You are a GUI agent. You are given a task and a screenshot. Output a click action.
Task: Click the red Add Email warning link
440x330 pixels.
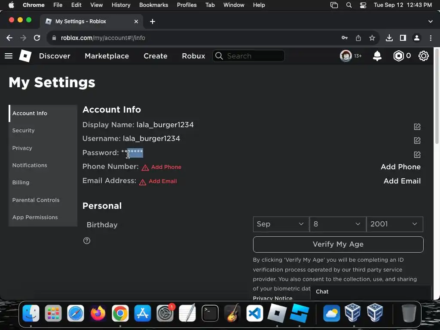point(163,181)
